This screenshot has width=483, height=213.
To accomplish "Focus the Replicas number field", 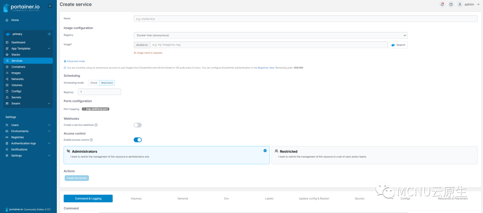I will [99, 92].
